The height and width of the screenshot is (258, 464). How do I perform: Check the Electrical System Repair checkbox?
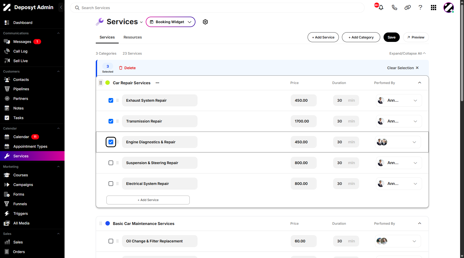pyautogui.click(x=111, y=184)
